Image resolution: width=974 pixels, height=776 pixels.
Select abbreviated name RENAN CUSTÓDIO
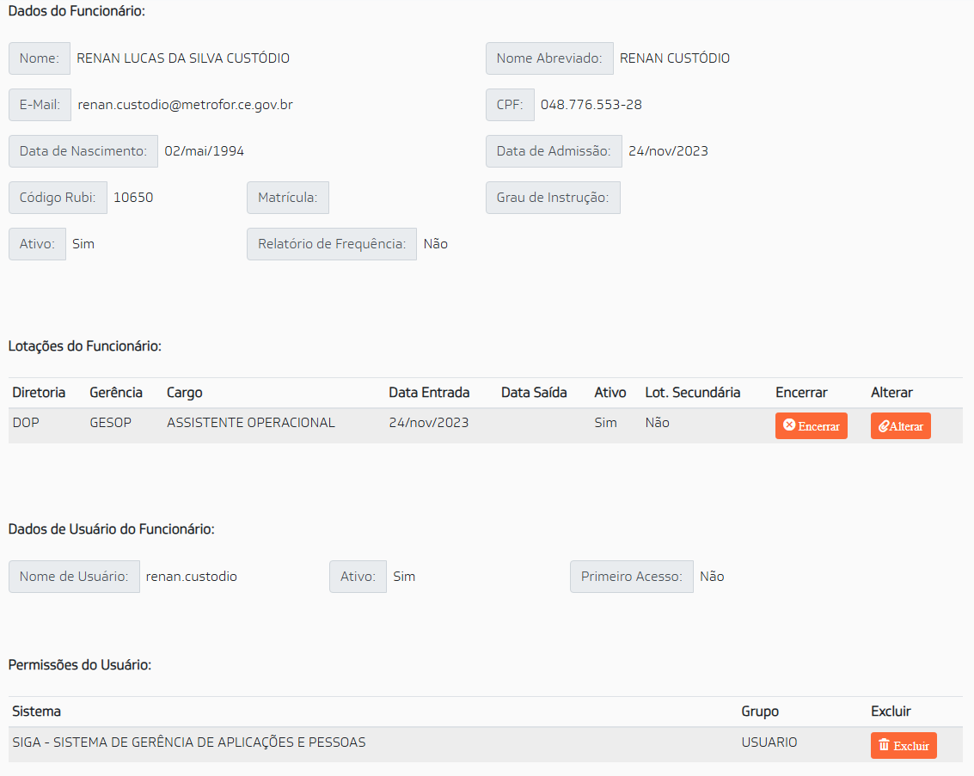tap(675, 58)
